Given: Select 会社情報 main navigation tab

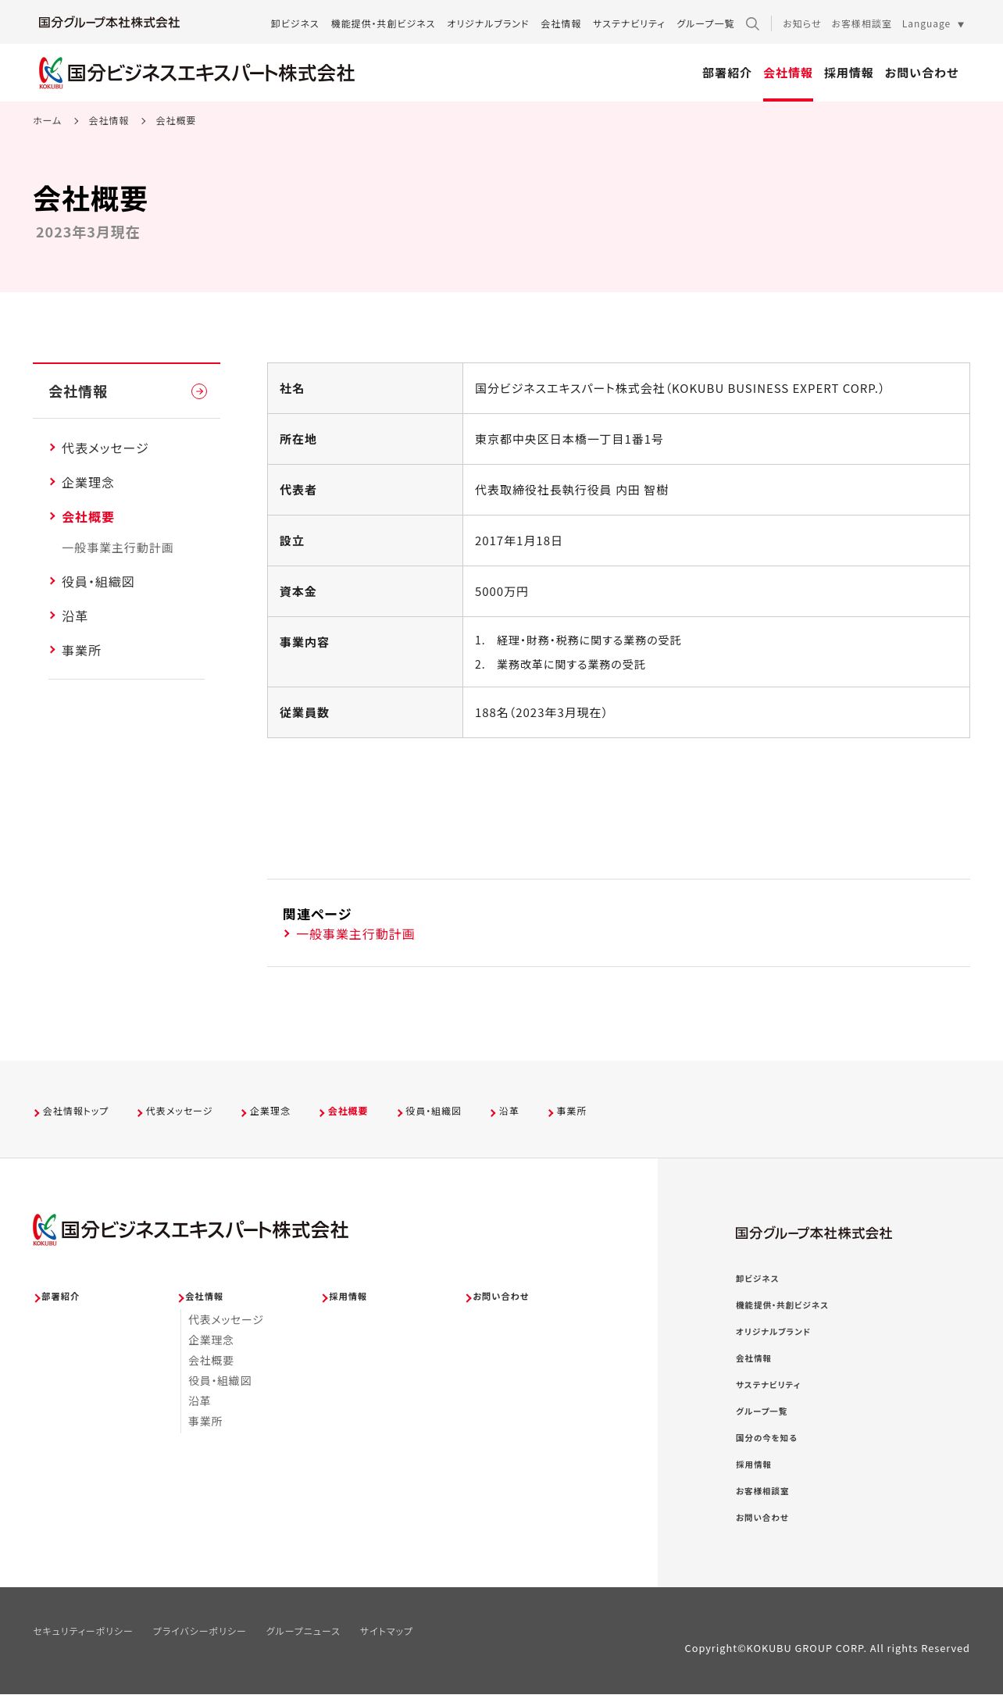Looking at the screenshot, I should [787, 73].
